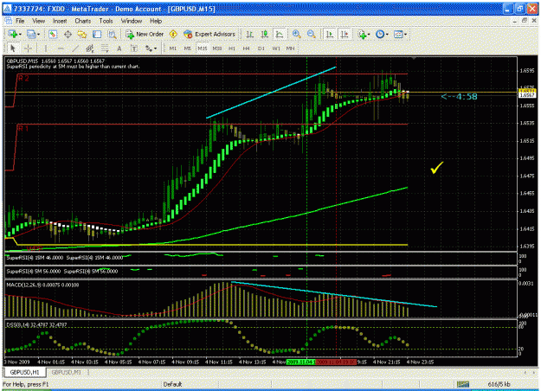Switch chart to M30 timeframe
This screenshot has width=541, height=391.
click(x=217, y=48)
